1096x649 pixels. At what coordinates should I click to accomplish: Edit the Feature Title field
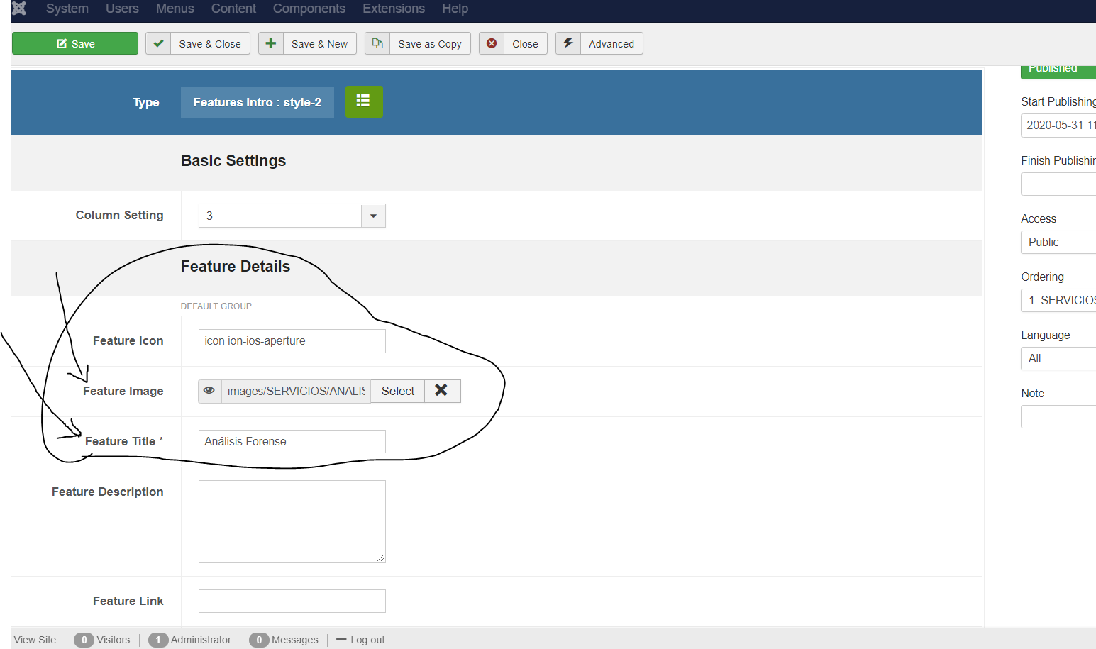point(292,441)
